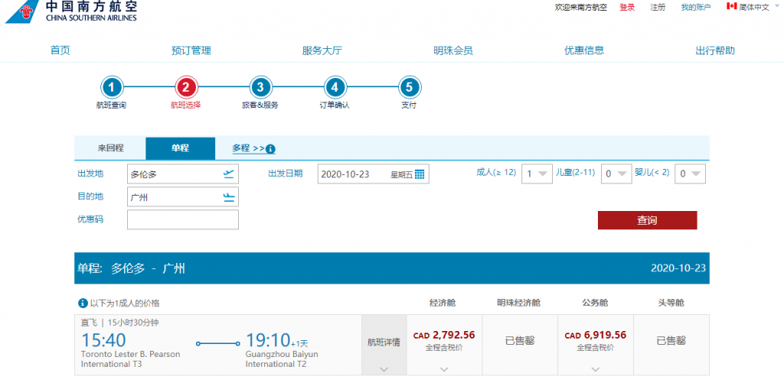Click step 4 circle 订单确认
Viewport: 784px width, 383px height.
click(x=335, y=88)
